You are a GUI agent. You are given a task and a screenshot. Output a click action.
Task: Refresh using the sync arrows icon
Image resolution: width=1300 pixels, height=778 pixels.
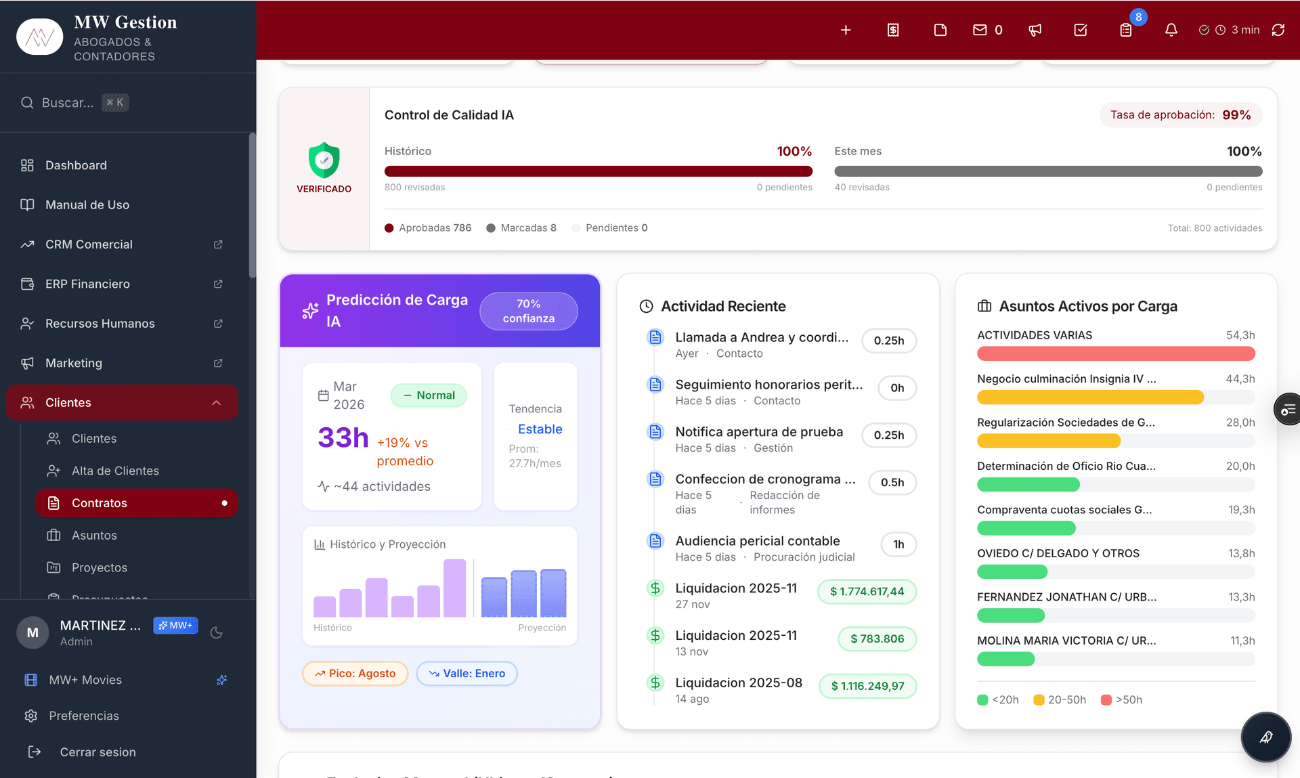(x=1279, y=30)
